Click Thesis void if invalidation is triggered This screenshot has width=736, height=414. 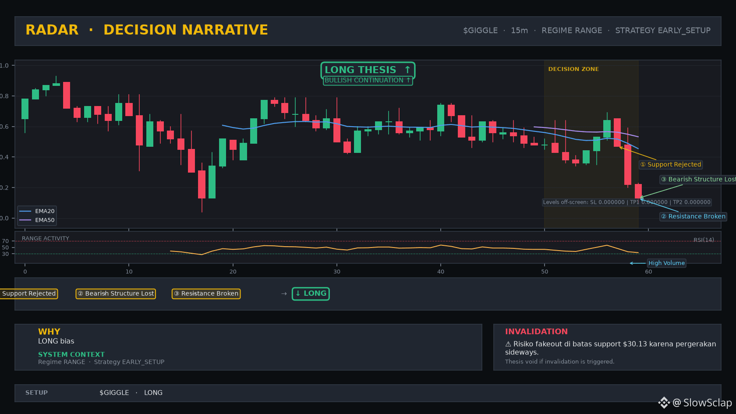click(x=559, y=362)
